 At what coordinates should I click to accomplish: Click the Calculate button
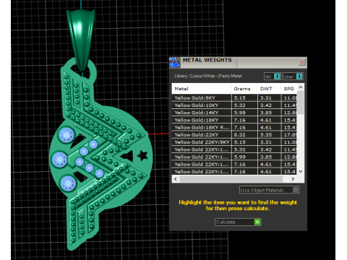238,222
